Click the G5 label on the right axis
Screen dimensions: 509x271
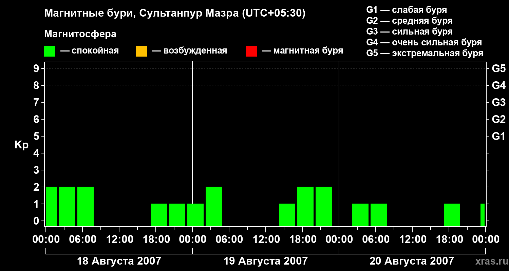coord(498,68)
